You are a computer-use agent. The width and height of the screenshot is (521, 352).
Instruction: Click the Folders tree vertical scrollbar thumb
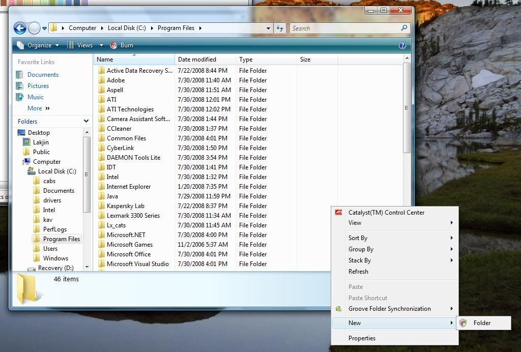86,174
